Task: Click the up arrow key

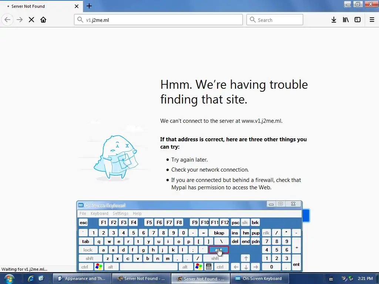Action: (x=246, y=258)
